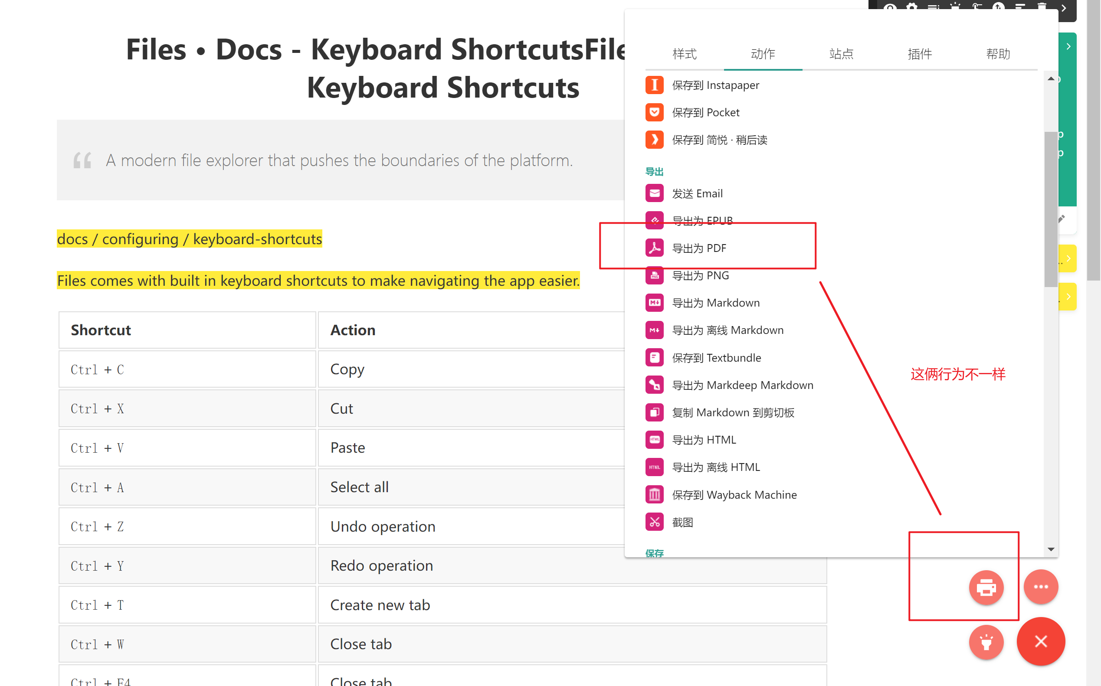Click the highlighter floating action button
Image resolution: width=1101 pixels, height=686 pixels.
986,641
